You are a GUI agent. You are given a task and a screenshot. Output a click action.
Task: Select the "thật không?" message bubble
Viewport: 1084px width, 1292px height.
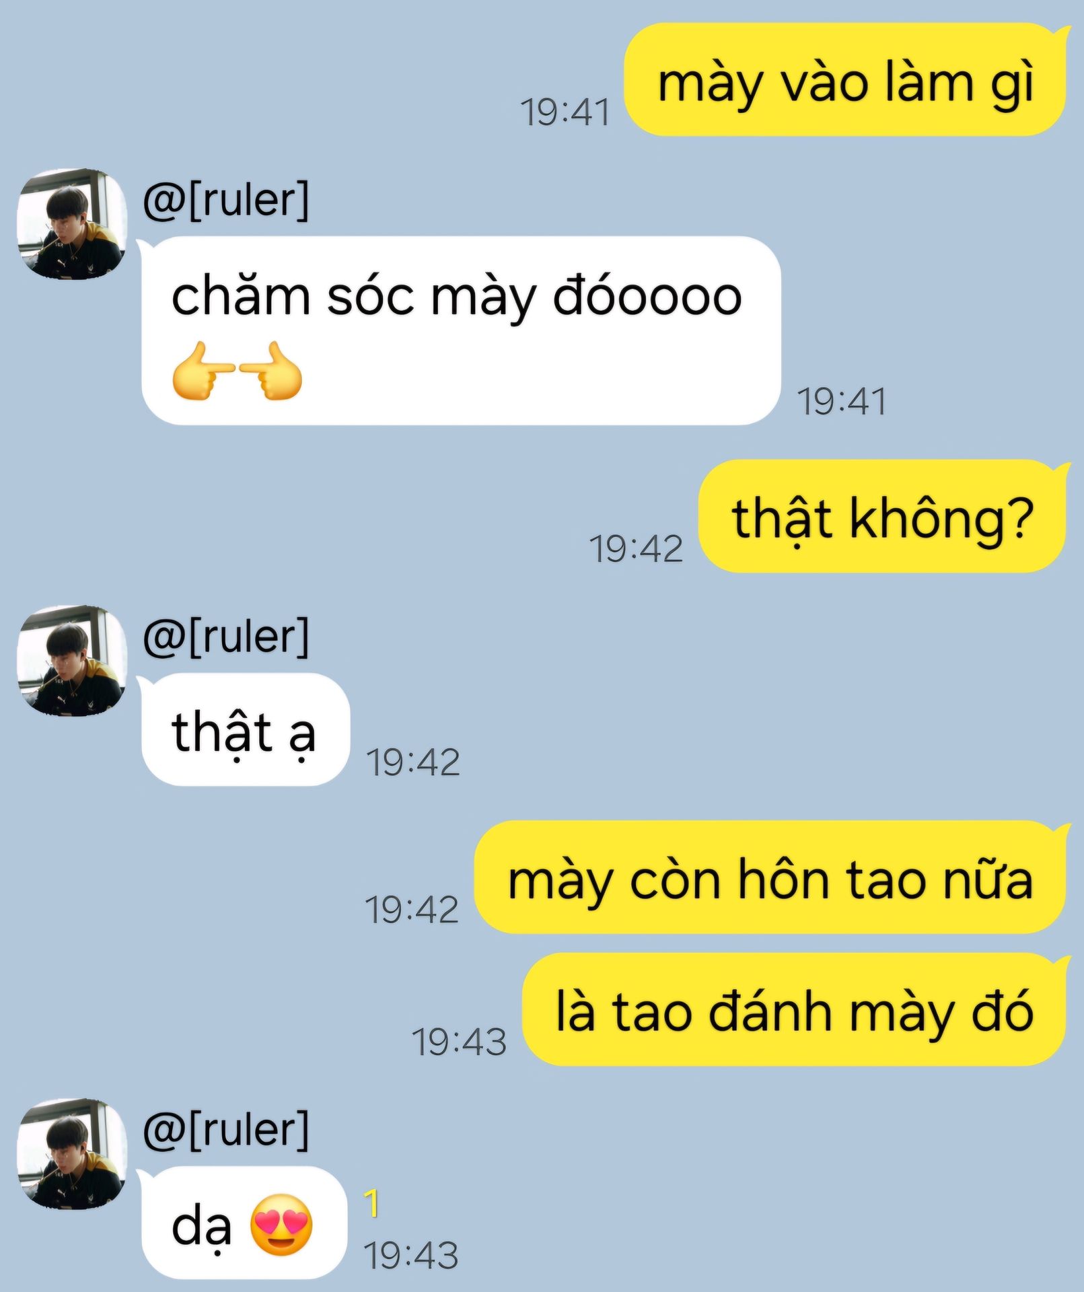point(883,516)
